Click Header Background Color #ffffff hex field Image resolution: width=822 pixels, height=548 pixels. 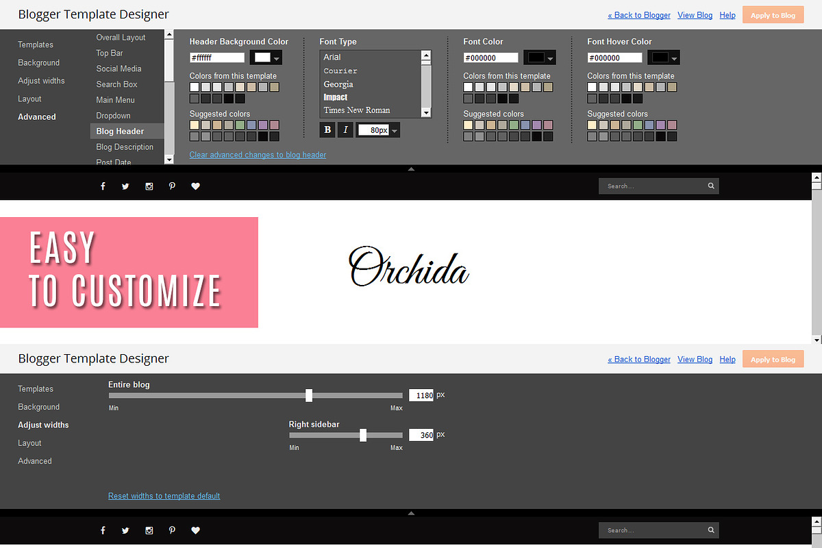(217, 58)
